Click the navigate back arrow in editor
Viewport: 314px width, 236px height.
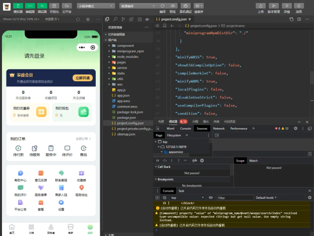pyautogui.click(x=172, y=26)
